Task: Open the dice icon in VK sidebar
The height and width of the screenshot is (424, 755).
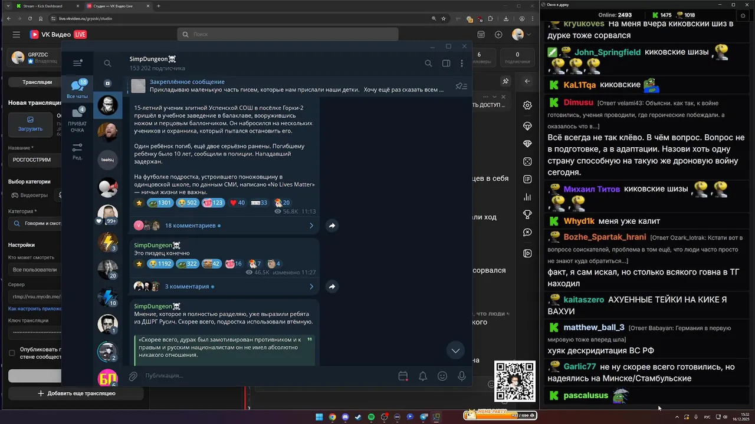Action: click(x=527, y=161)
